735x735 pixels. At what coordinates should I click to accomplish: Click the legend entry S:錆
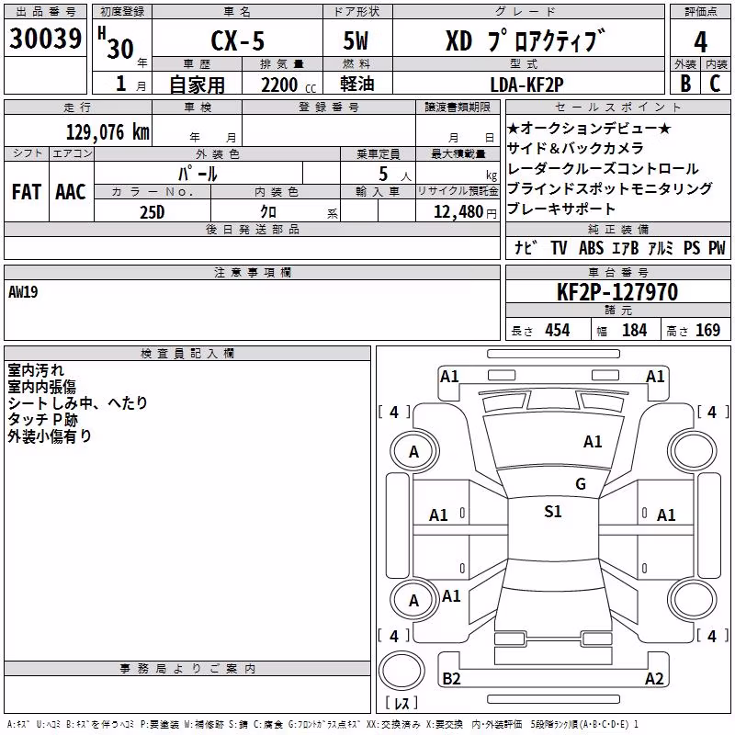pyautogui.click(x=238, y=725)
